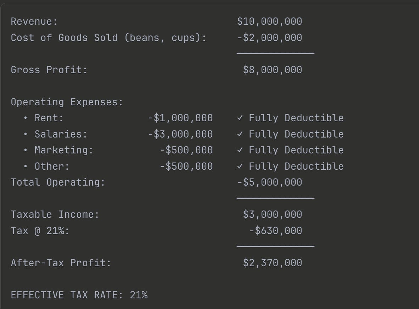Select the -$2,000,000 cost value
419x309 pixels.
[x=270, y=38]
